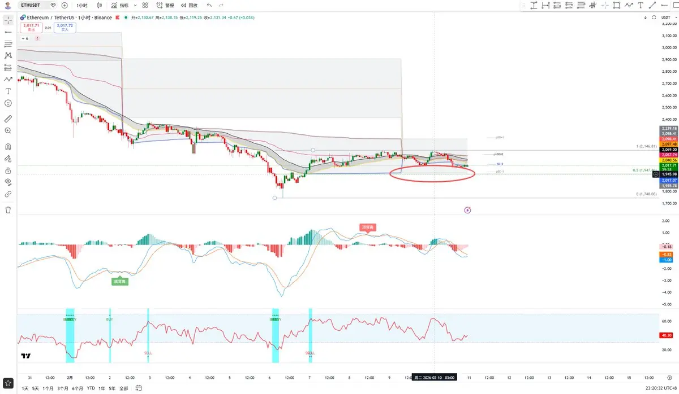Add a symbol with the plus icon
The image size is (679, 394).
pyautogui.click(x=65, y=5)
